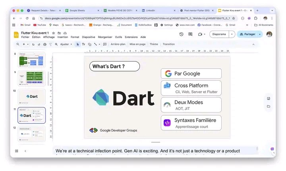Click the new slide plus icon
Screen dimensions: 286x171
point(24,44)
